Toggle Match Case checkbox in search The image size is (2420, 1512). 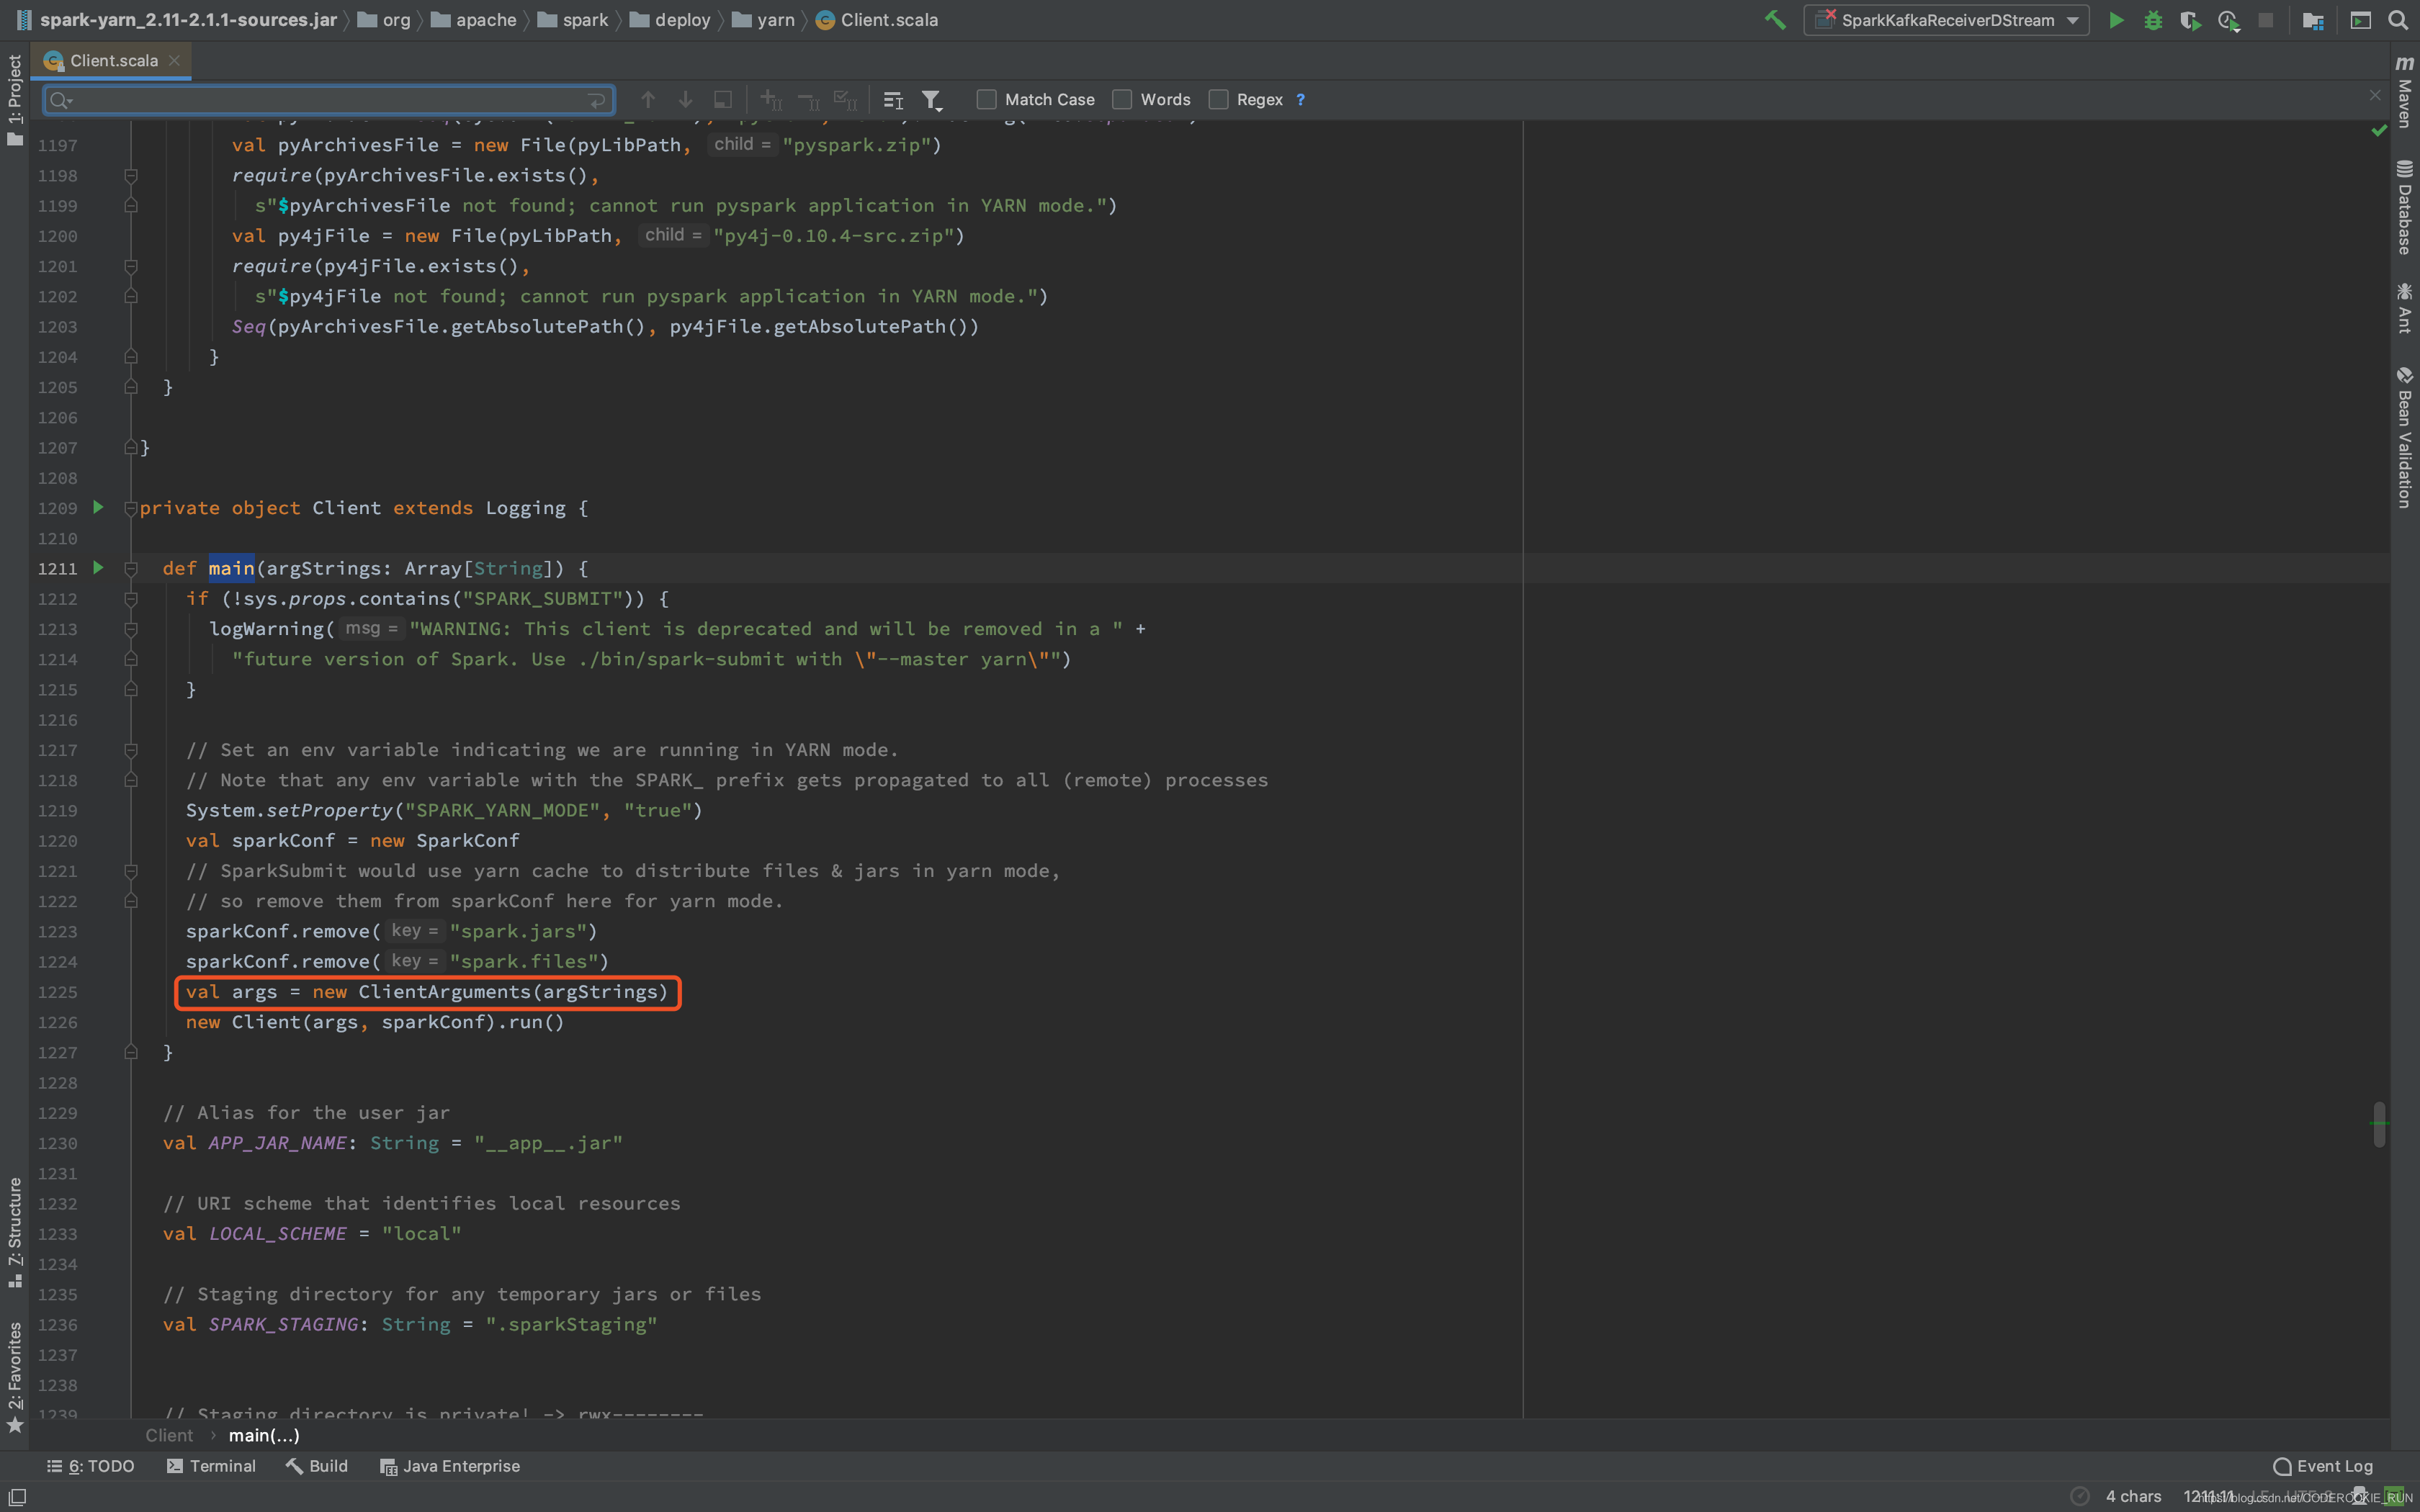click(986, 99)
